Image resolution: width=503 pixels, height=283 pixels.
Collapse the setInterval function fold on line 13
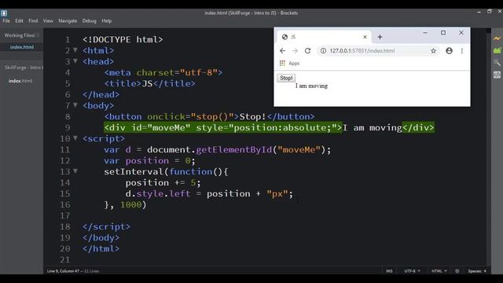(x=75, y=171)
